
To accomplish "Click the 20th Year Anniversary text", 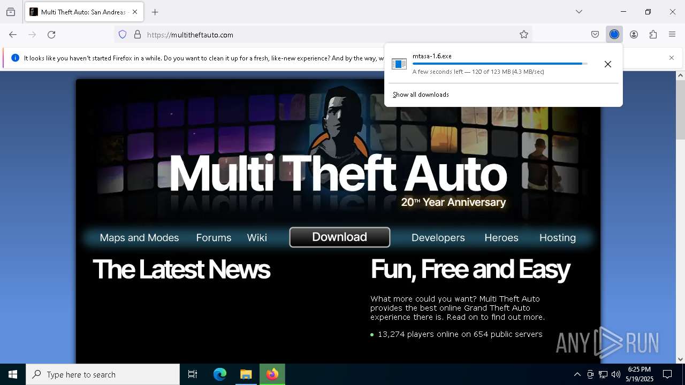I will [453, 202].
